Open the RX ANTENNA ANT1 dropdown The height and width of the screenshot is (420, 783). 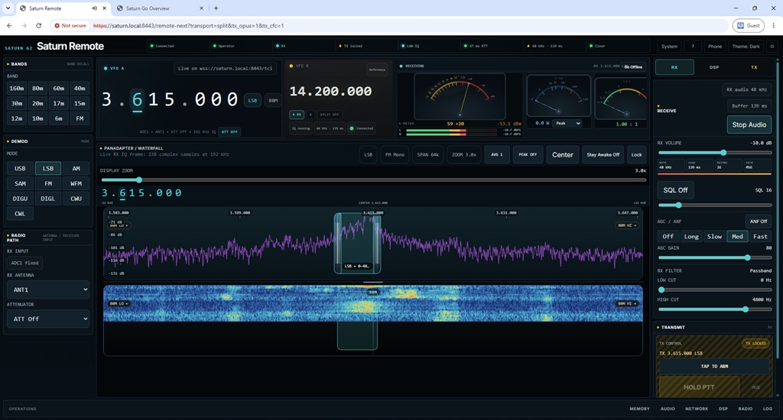click(48, 289)
